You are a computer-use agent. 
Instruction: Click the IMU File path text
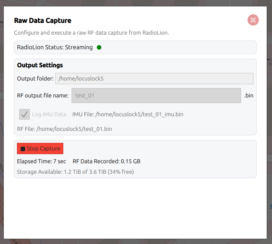(x=128, y=114)
